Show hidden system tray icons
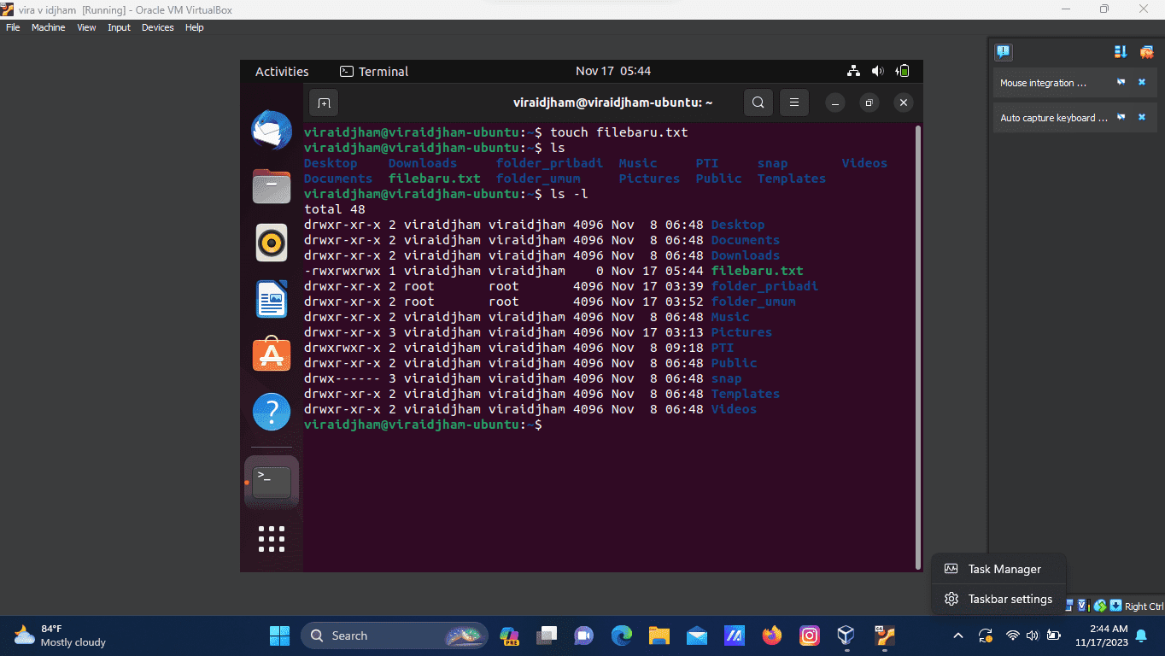1165x656 pixels. (958, 635)
